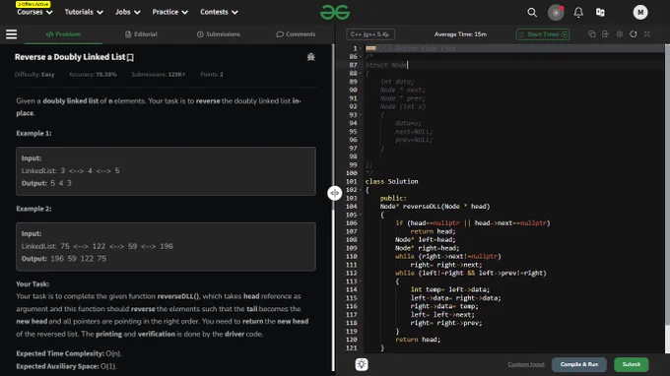Viewport: 670px width, 376px height.
Task: Toggle the dark mode theme icon
Action: pos(556,13)
